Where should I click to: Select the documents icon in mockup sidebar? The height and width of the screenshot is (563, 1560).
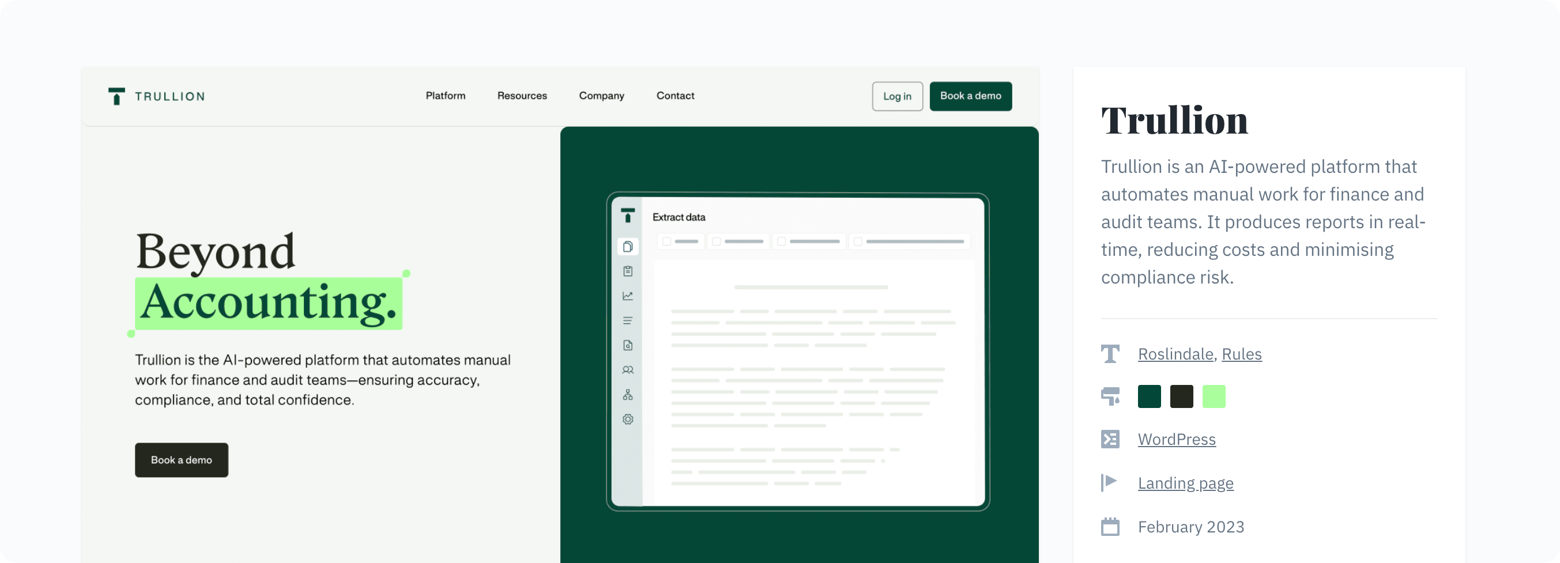pos(627,247)
